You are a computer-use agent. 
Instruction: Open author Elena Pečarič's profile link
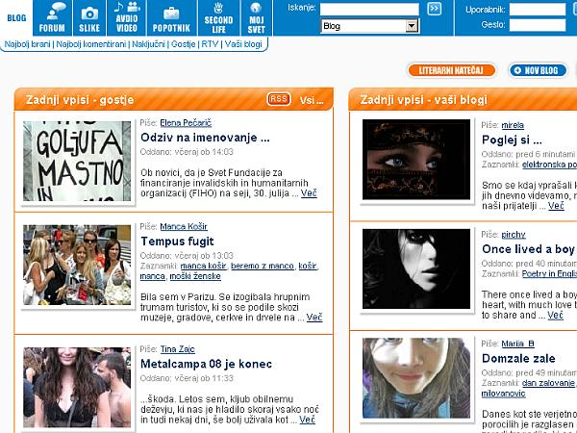pos(186,123)
